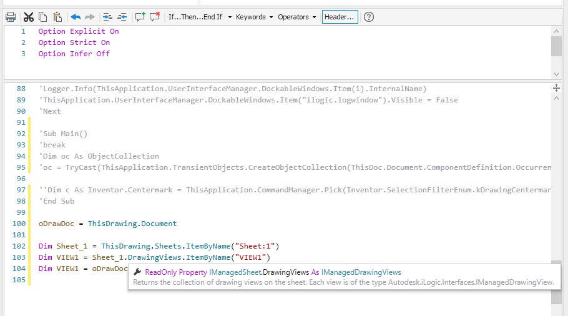This screenshot has width=568, height=316.
Task: Paste from clipboard using toolbar icon
Action: 57,17
